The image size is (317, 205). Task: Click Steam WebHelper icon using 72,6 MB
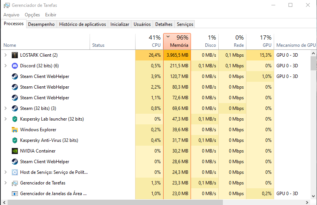click(15, 98)
